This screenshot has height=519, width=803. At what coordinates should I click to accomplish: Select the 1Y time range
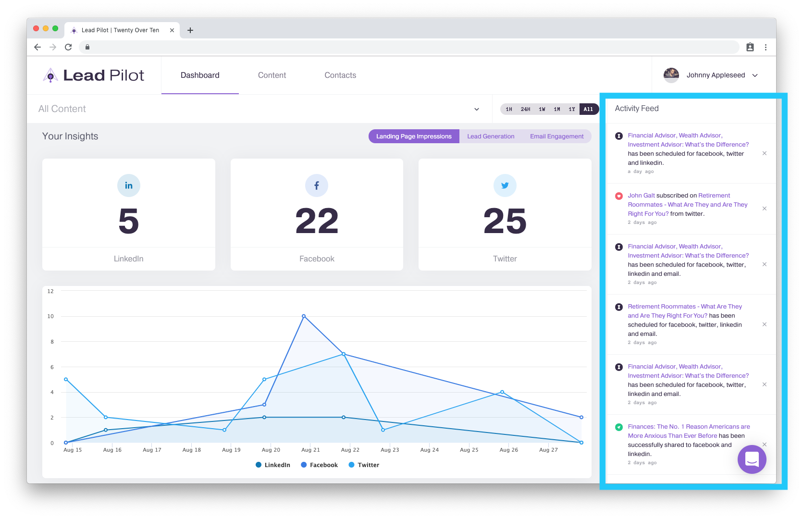pos(572,109)
